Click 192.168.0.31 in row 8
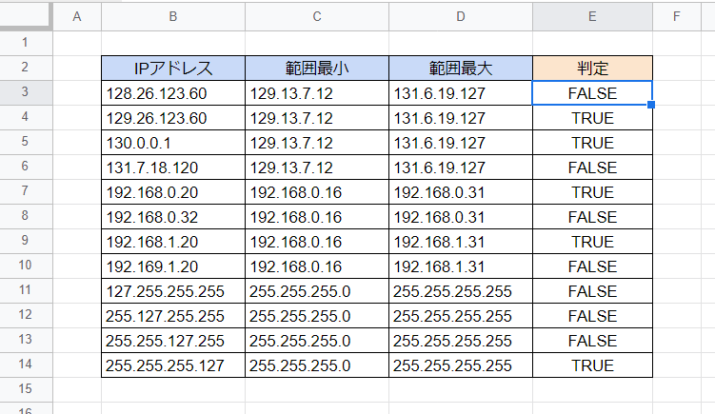The image size is (715, 414). tap(461, 217)
